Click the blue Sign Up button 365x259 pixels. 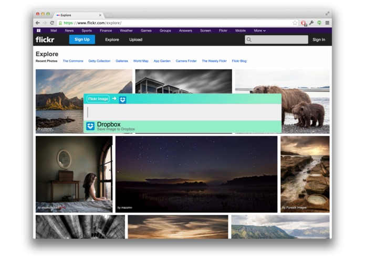coord(82,39)
